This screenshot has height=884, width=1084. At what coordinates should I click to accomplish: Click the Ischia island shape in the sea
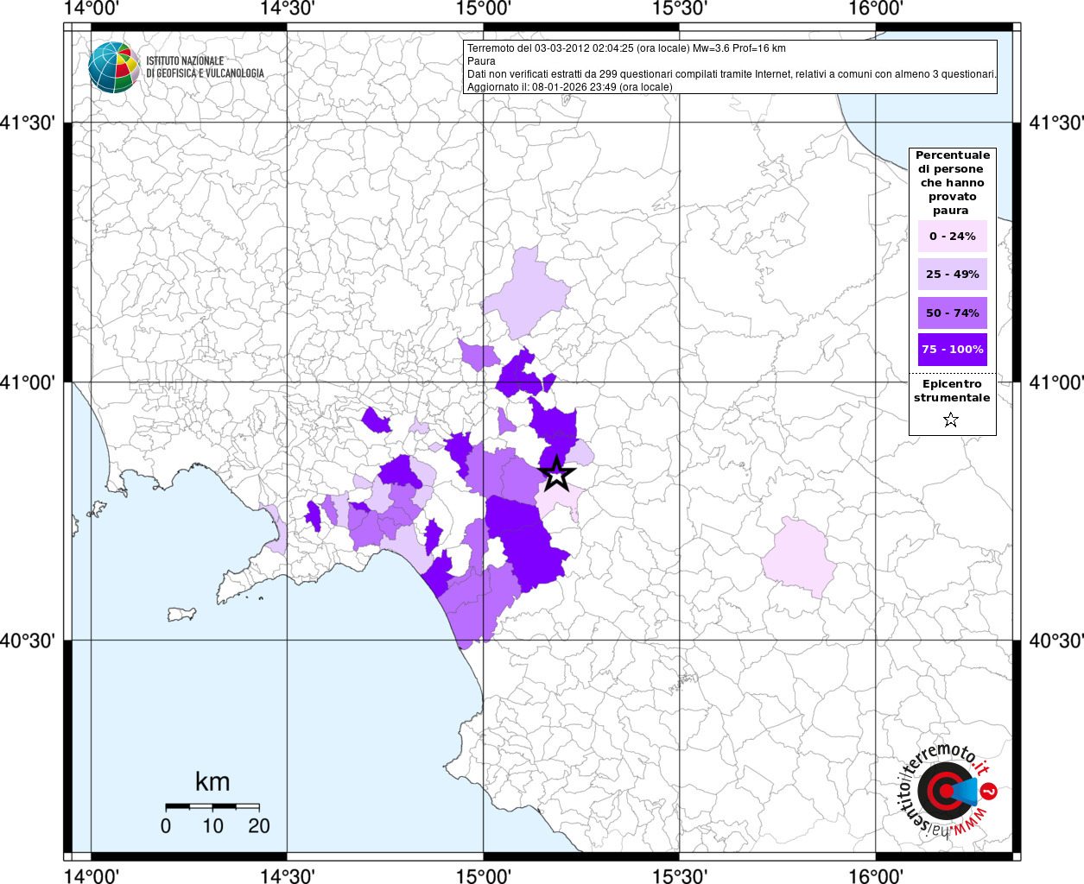[181, 614]
